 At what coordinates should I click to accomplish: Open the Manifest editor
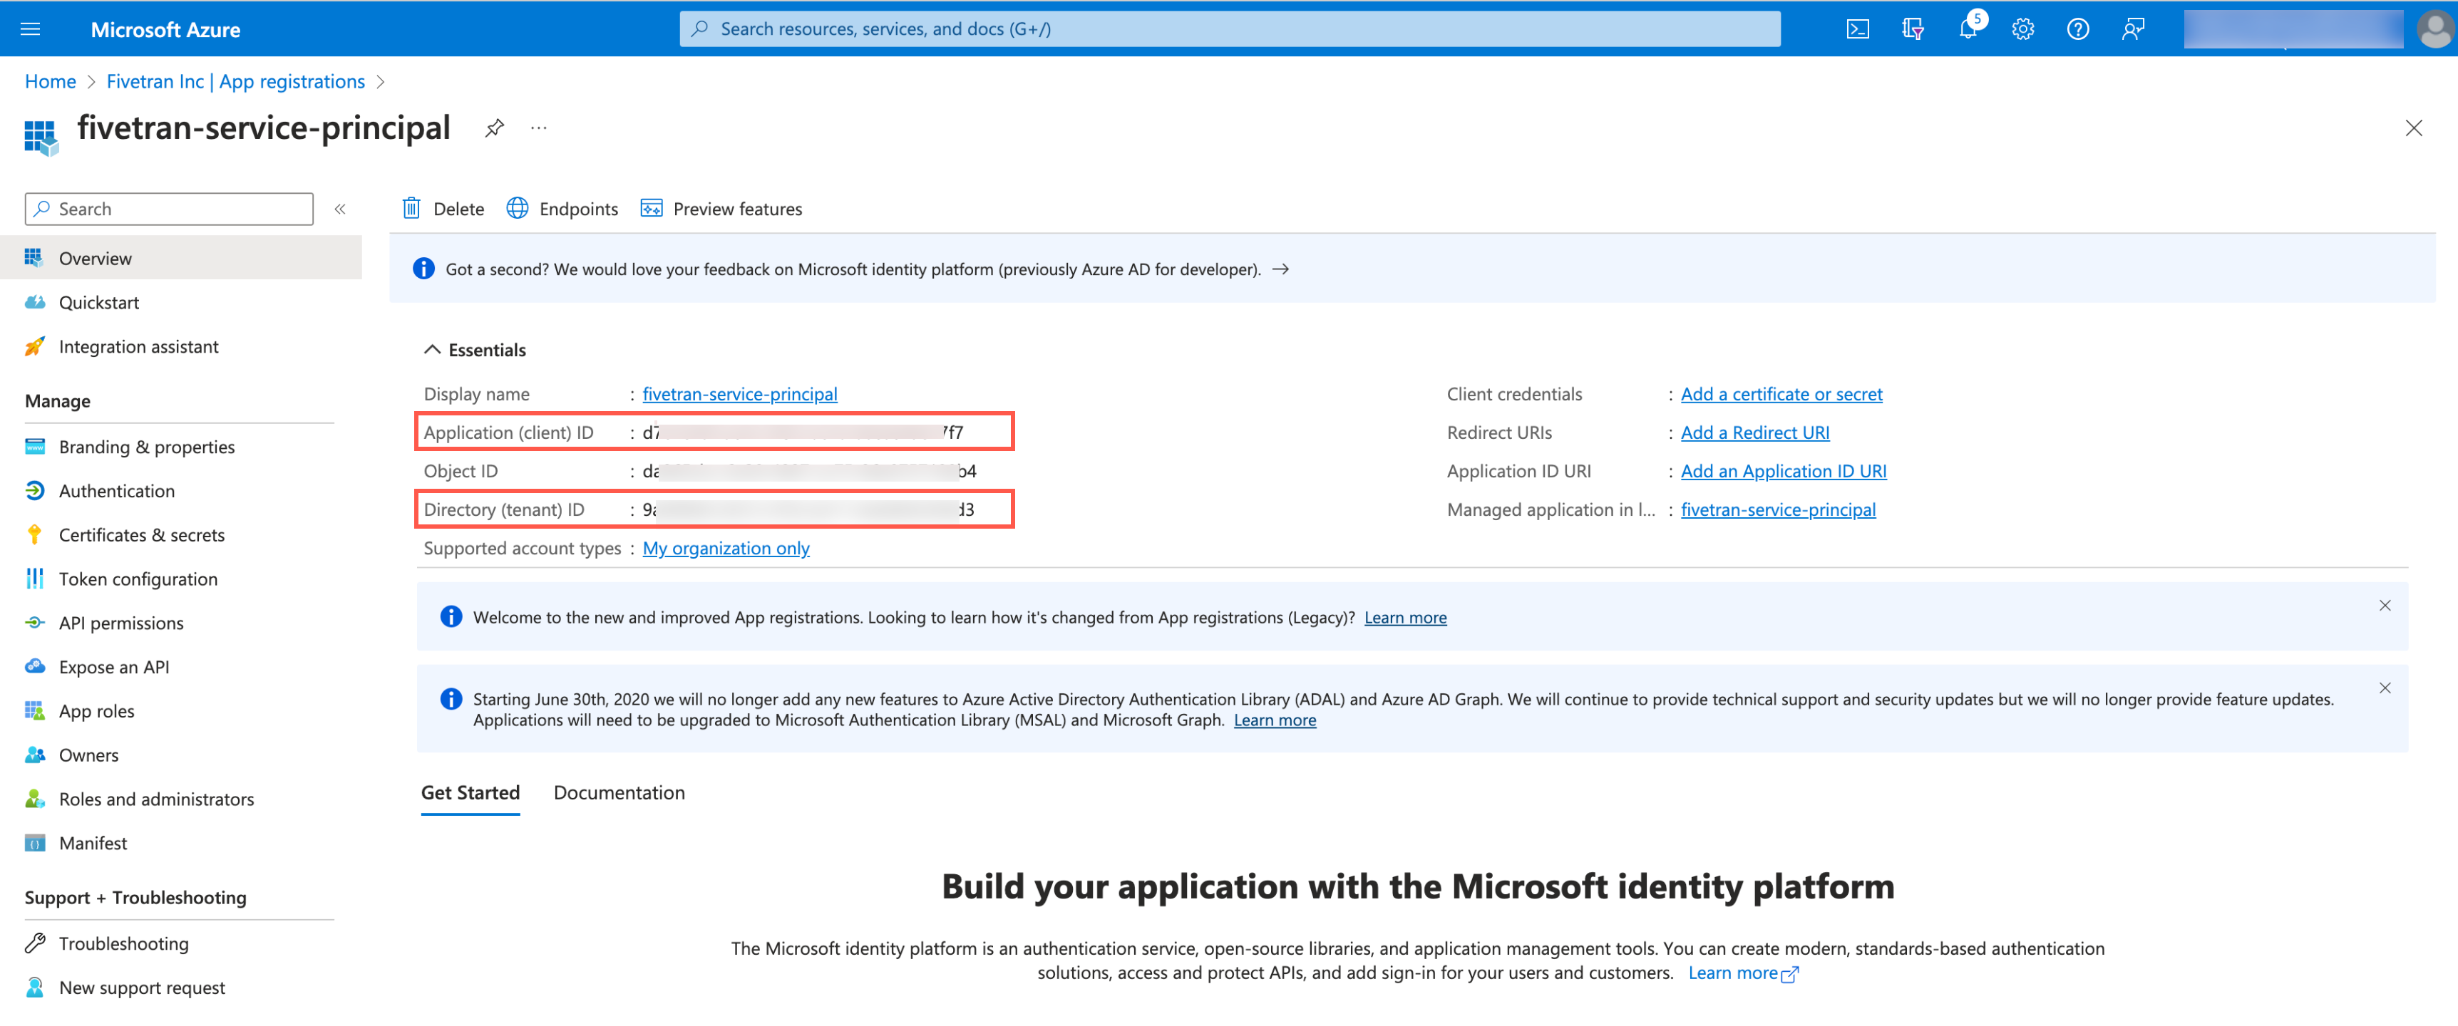click(x=181, y=843)
